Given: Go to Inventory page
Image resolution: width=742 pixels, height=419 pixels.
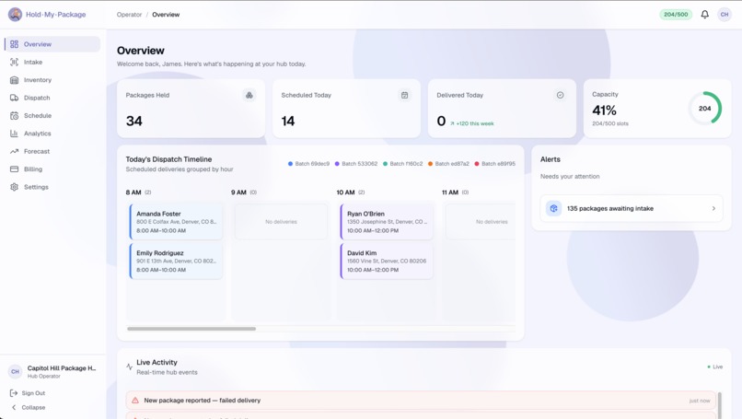Looking at the screenshot, I should tap(53, 80).
